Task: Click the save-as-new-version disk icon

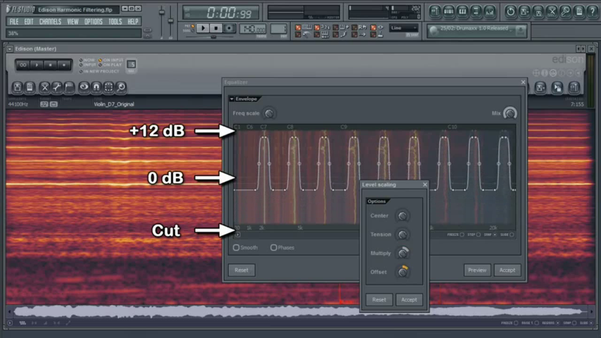Action: (524, 11)
